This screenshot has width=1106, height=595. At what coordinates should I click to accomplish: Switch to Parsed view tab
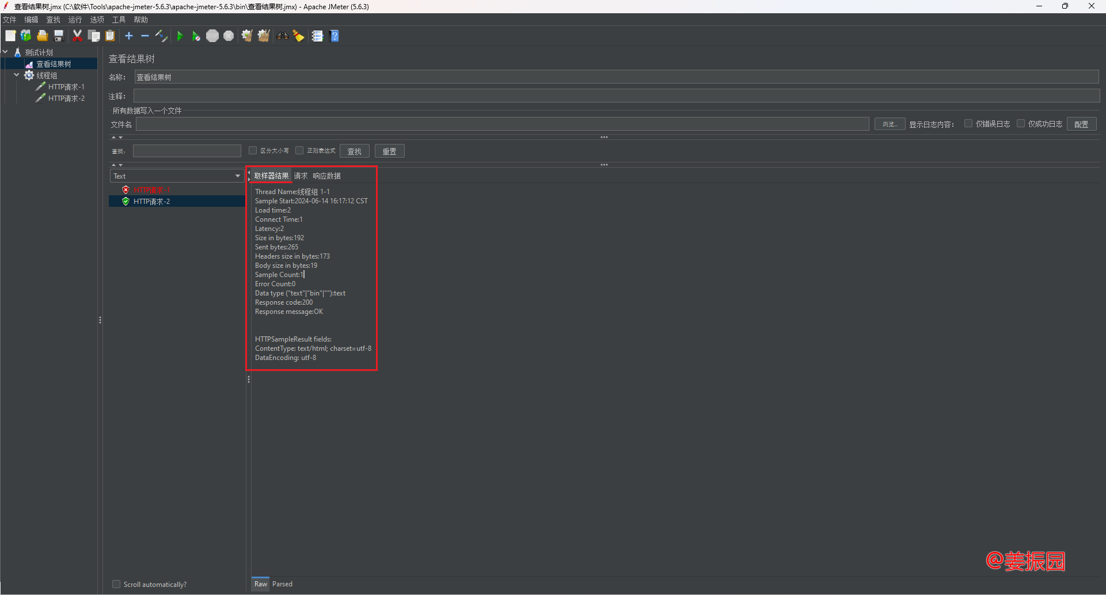pyautogui.click(x=282, y=583)
